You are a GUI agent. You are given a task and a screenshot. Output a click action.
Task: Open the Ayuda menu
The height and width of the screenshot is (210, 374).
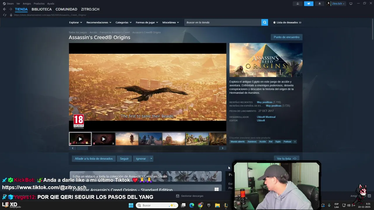coord(51,3)
